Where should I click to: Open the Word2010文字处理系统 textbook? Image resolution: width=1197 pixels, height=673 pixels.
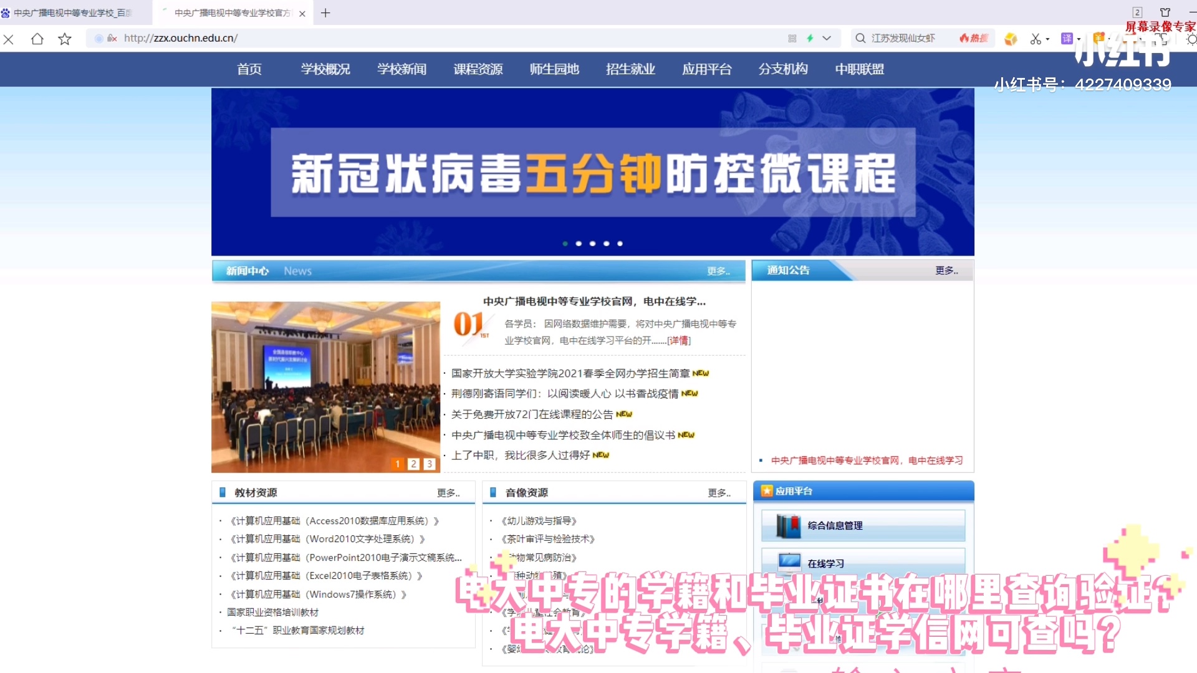(327, 539)
